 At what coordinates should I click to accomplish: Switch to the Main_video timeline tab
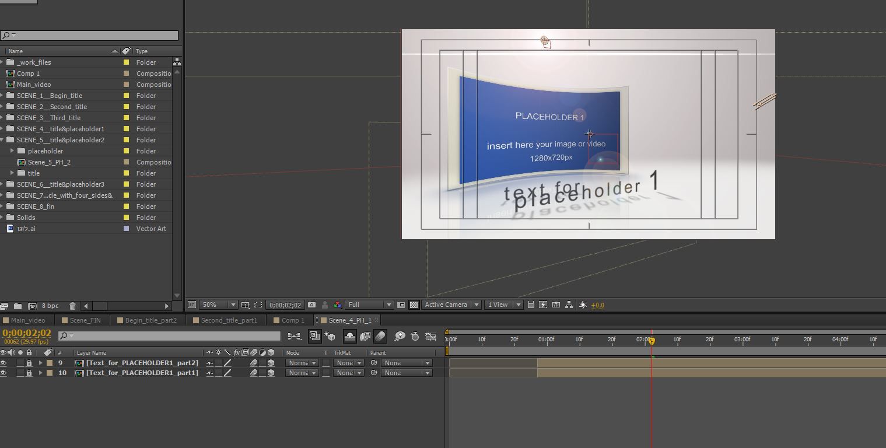27,320
